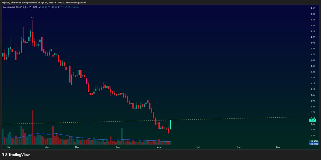
Task: Click the latest large green candle
Action: [x=170, y=125]
